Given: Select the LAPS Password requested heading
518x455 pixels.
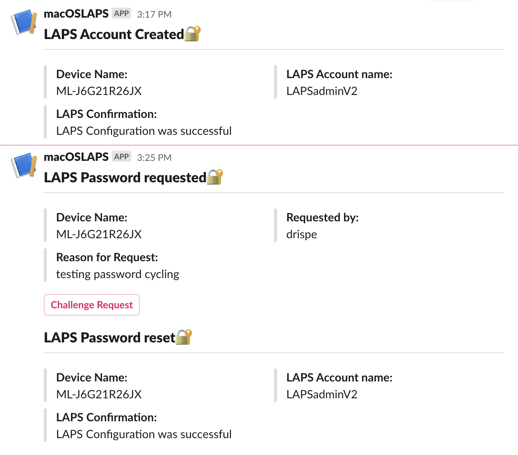Looking at the screenshot, I should [x=125, y=177].
